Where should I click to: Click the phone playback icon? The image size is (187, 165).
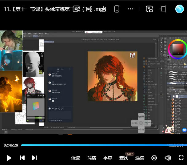pos(117,9)
